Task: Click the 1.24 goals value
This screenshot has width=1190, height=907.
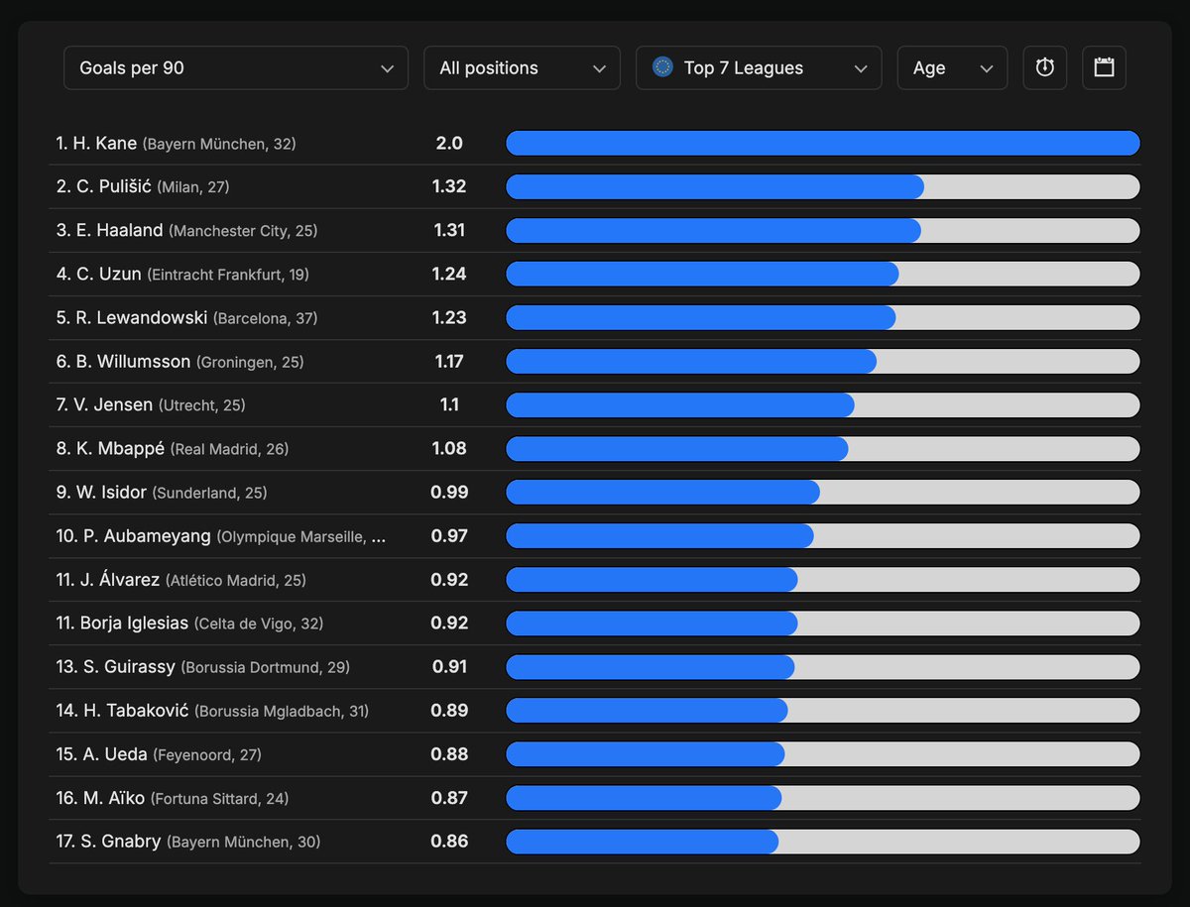Action: coord(449,275)
